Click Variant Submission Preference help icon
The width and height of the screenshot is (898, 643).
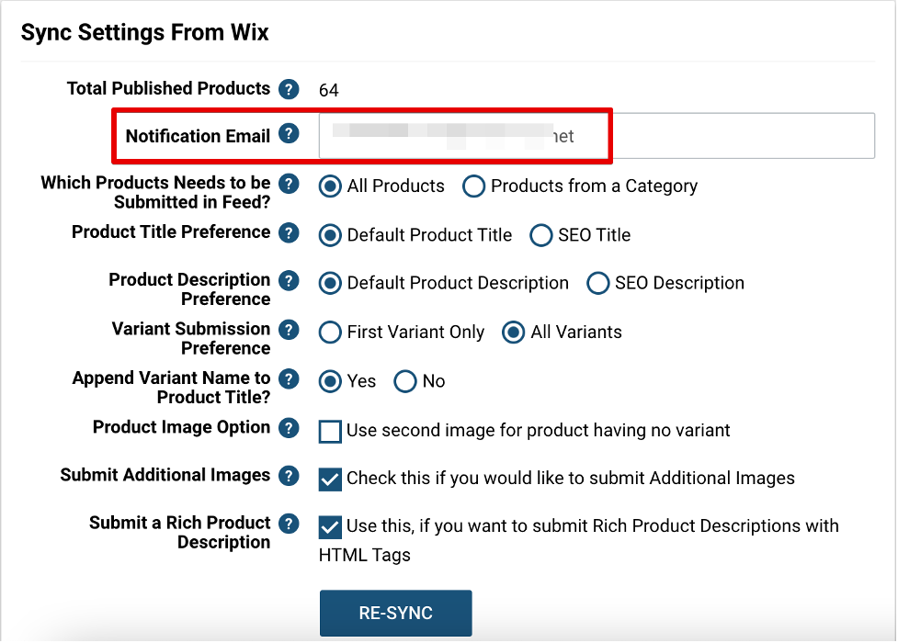(x=289, y=330)
